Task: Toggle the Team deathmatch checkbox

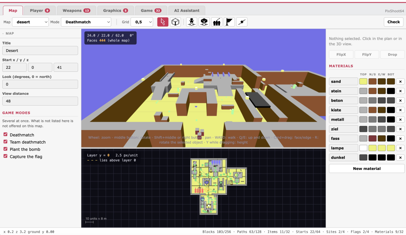Action: tap(5, 142)
